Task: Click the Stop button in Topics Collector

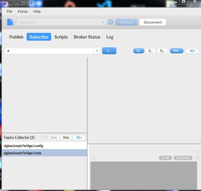Action: 66,138
